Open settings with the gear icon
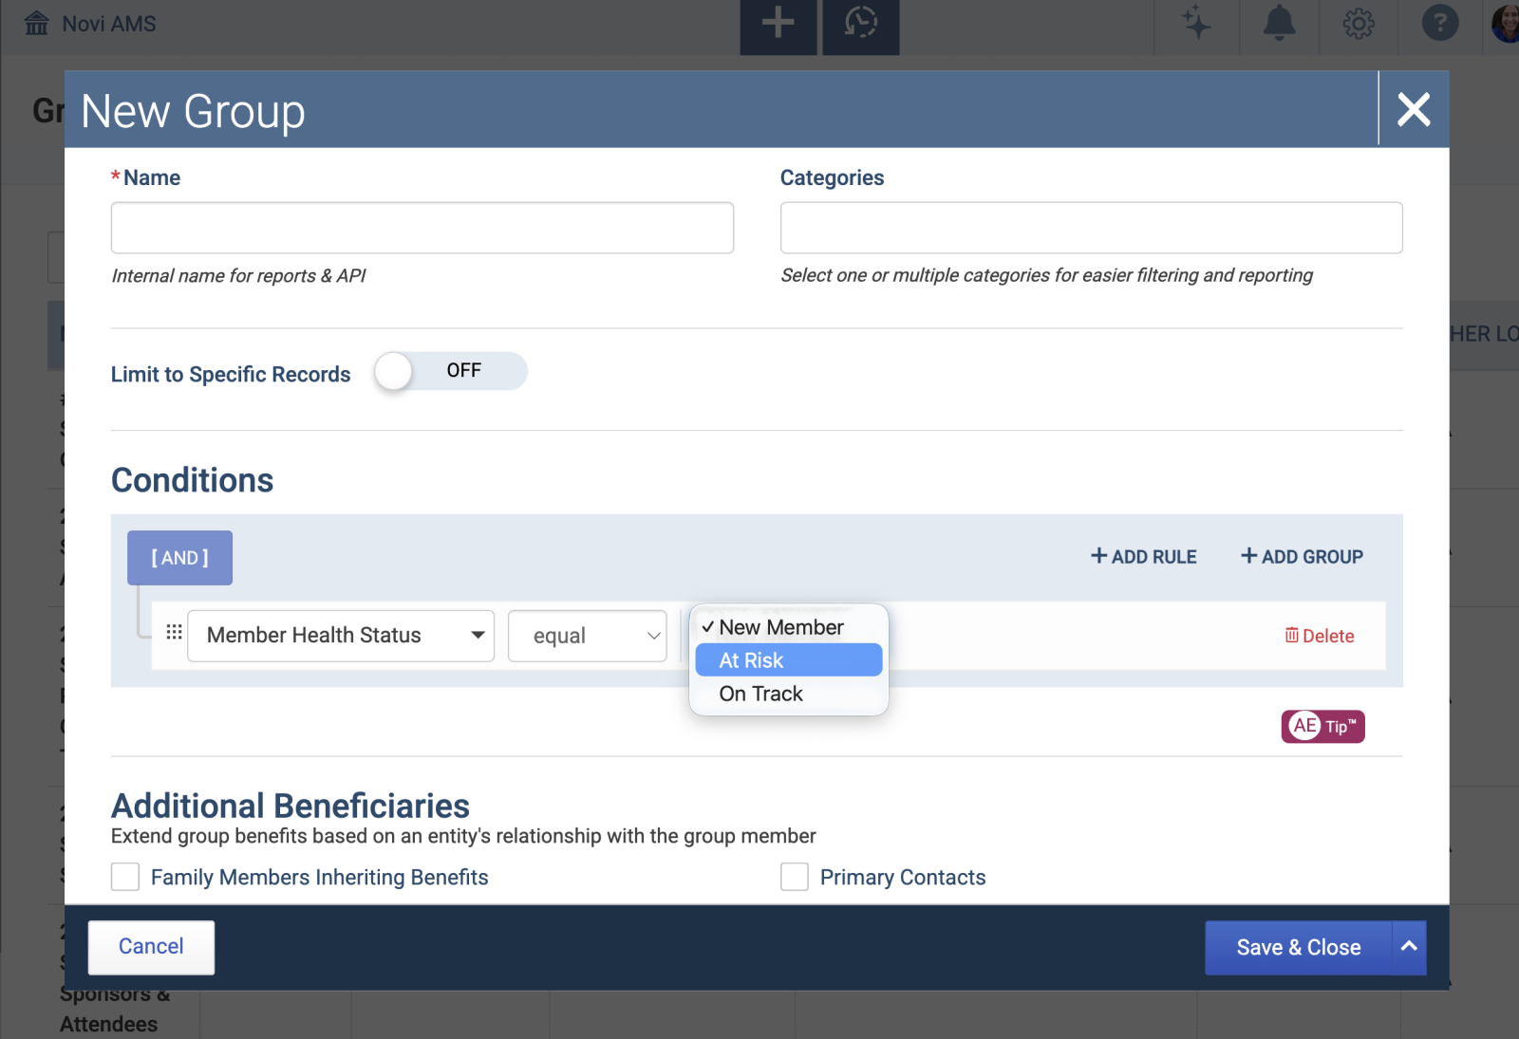This screenshot has height=1039, width=1519. (1358, 23)
